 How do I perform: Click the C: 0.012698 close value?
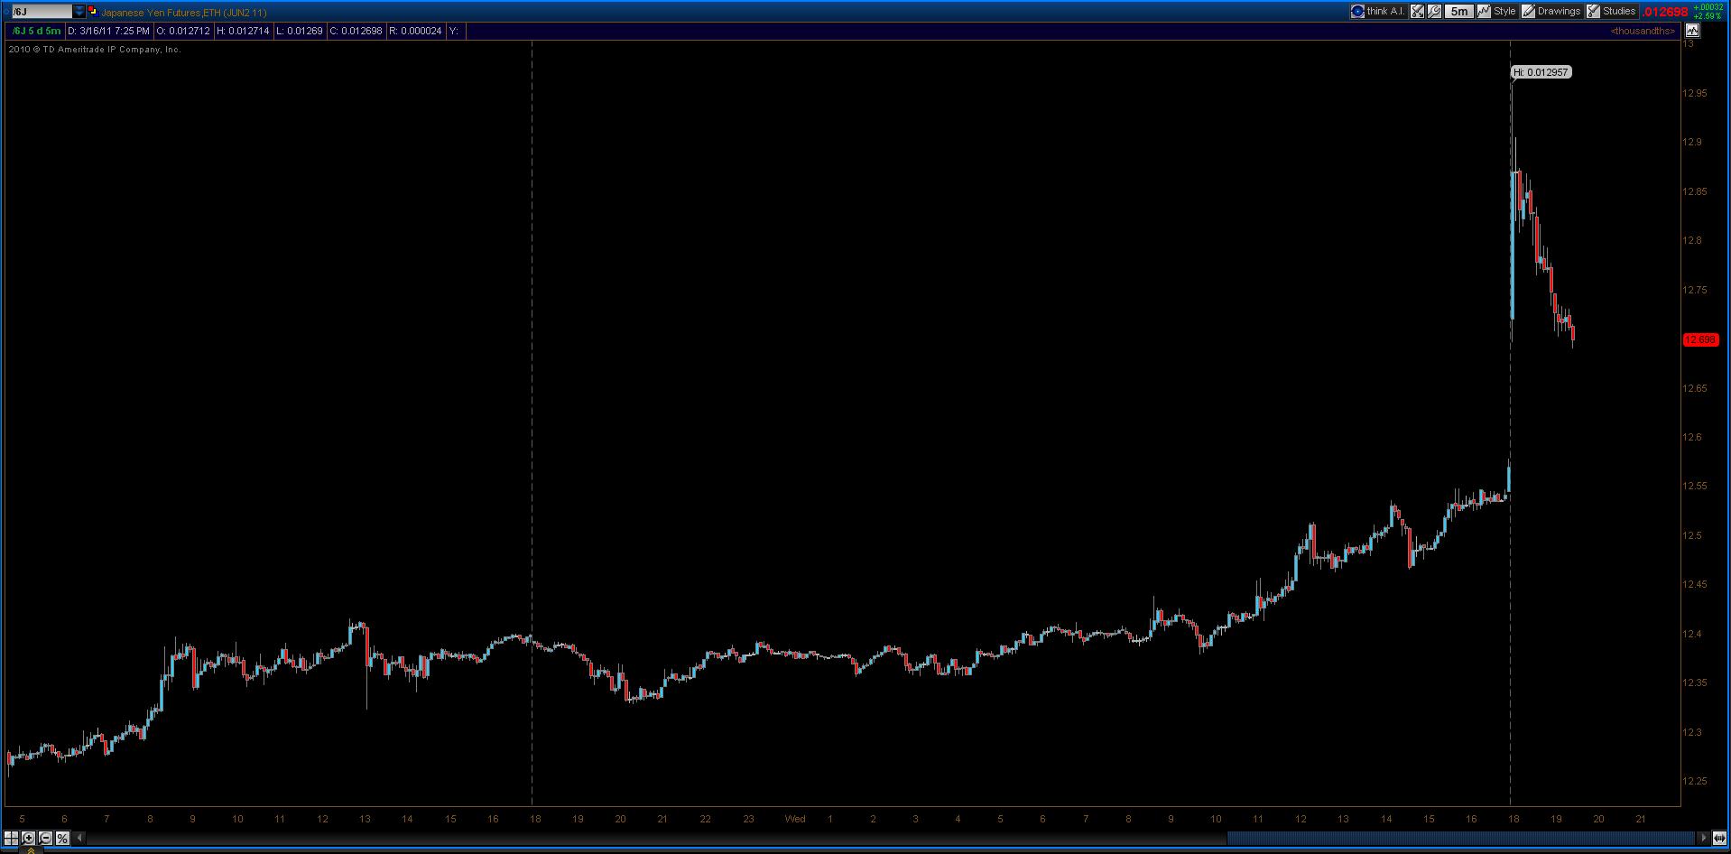pyautogui.click(x=356, y=31)
